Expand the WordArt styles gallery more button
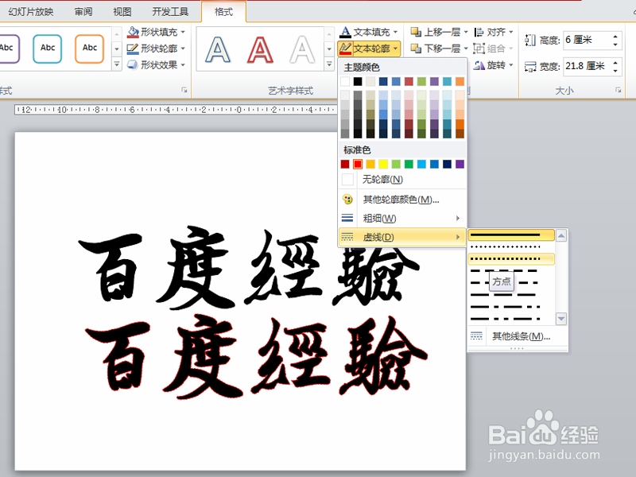This screenshot has height=477, width=636. tap(329, 64)
